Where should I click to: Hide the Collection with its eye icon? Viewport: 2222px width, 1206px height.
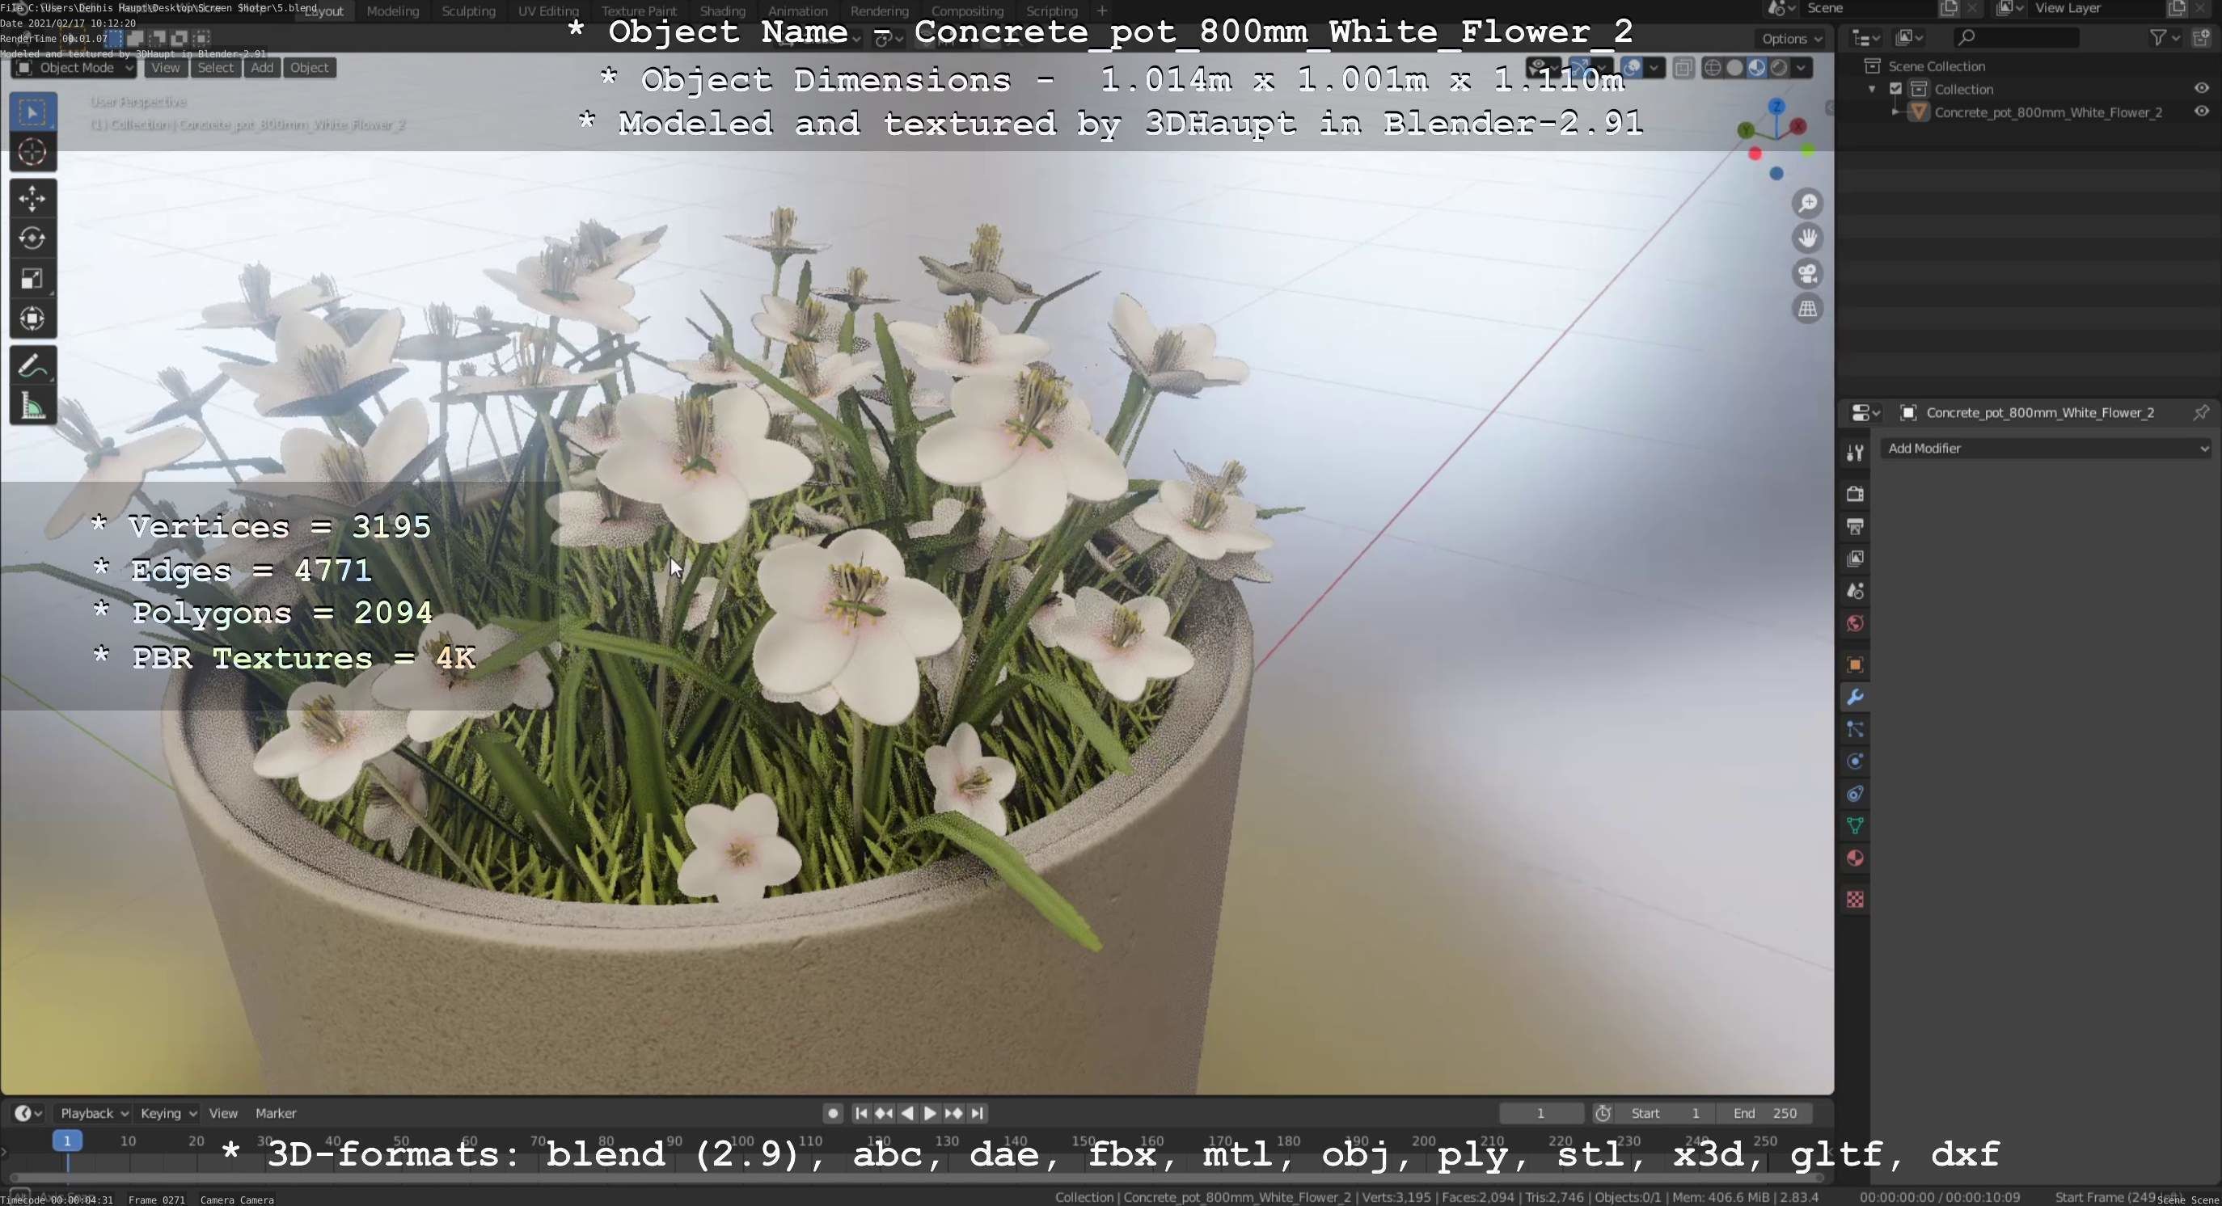2201,89
